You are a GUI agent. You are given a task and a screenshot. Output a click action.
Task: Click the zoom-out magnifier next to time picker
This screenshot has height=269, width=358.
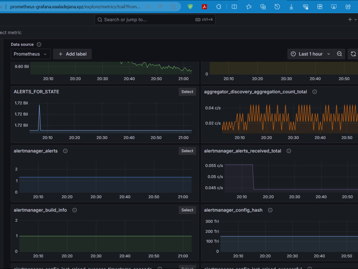pyautogui.click(x=339, y=54)
